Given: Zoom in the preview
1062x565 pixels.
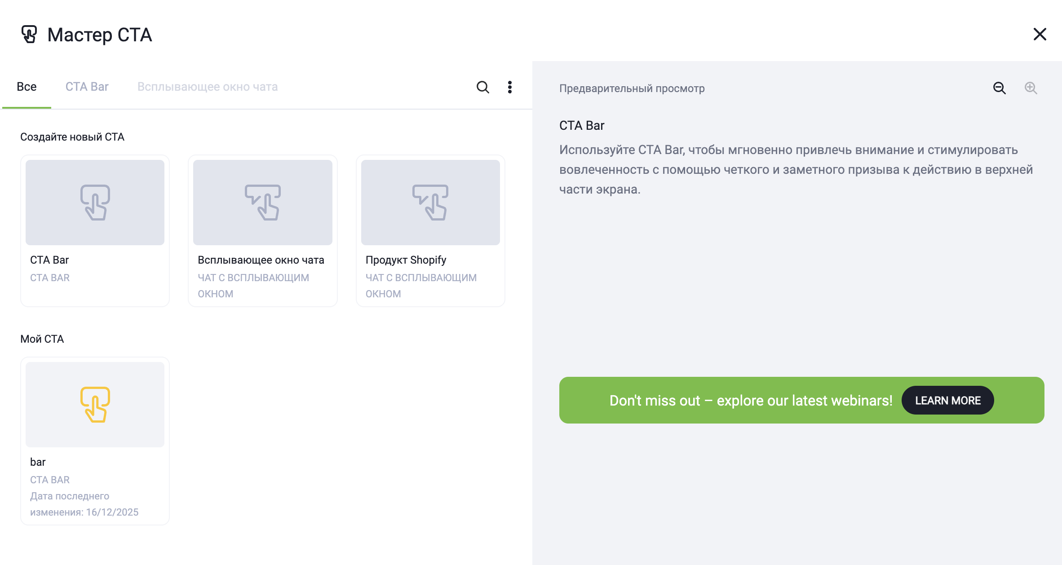Looking at the screenshot, I should (x=1031, y=88).
